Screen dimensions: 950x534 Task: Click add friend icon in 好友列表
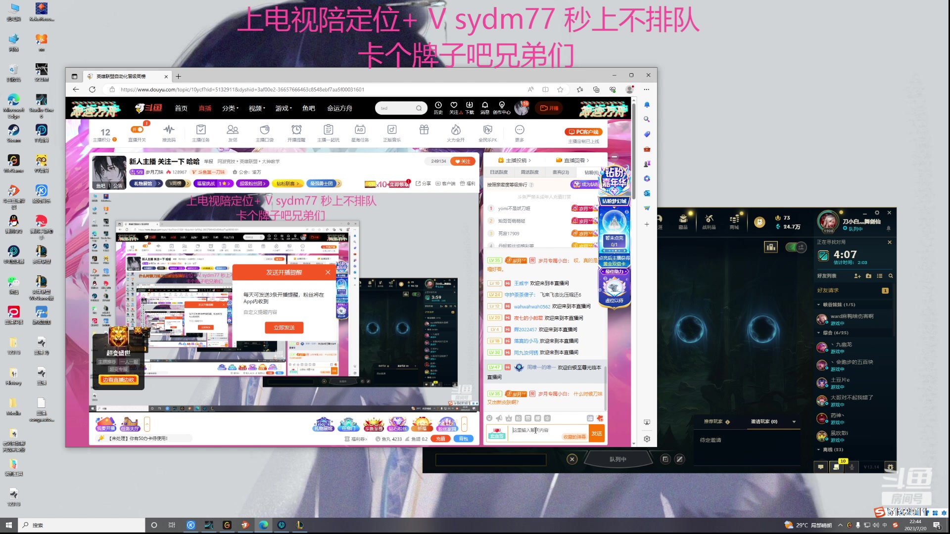(x=857, y=276)
